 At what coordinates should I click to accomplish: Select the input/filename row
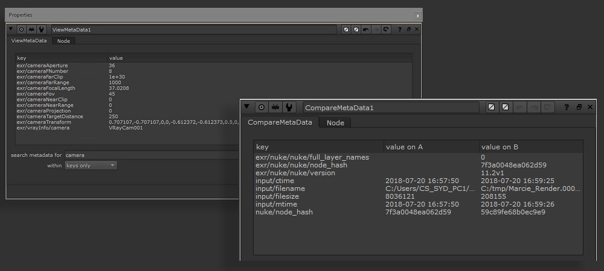(x=418, y=188)
